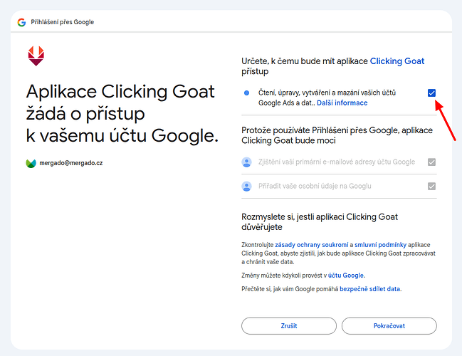
Task: Click 'Zjištění vaší primární e-mailové adresy' text
Action: tap(337, 162)
